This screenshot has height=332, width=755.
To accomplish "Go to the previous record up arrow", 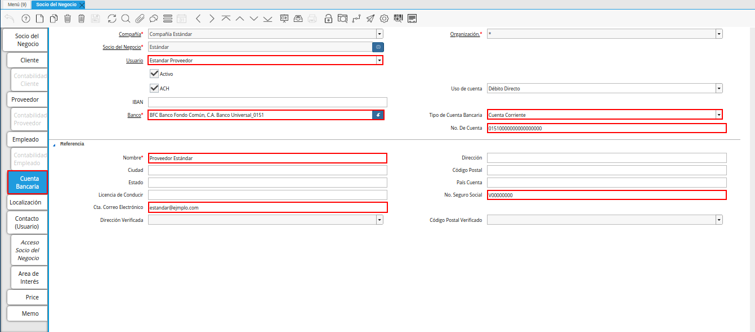I will pos(240,19).
